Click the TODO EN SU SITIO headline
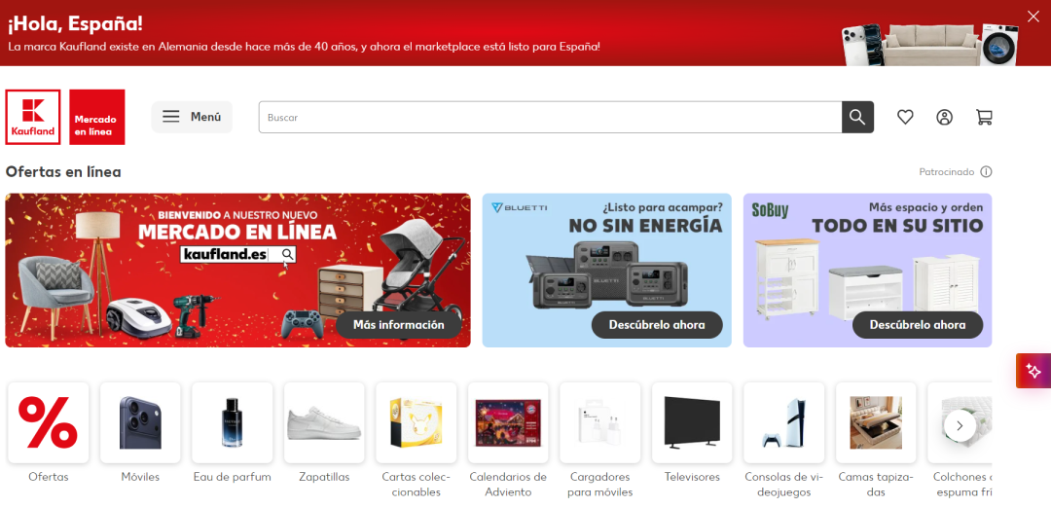This screenshot has width=1051, height=508. pos(897,226)
